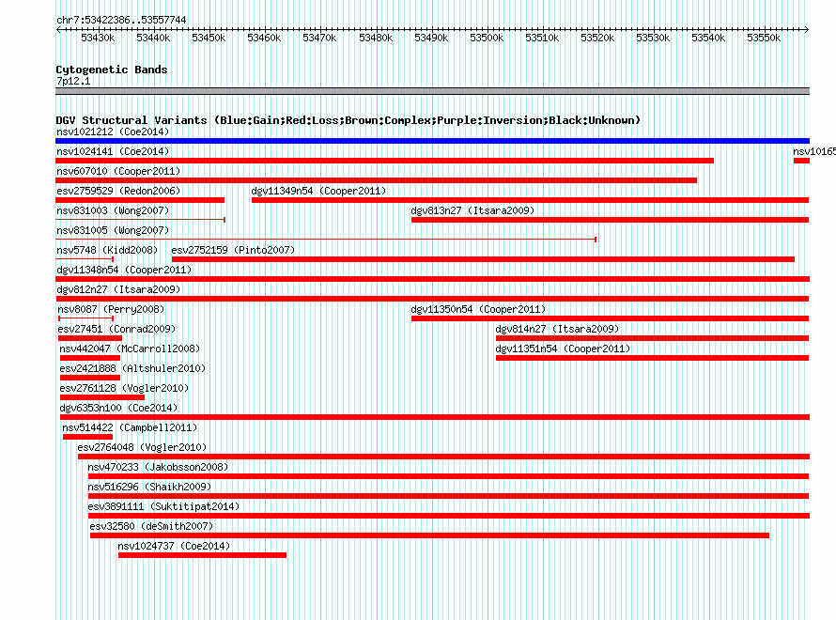Select nsv5748 (Kidd2008) variant
This screenshot has height=620, width=836.
pos(107,250)
